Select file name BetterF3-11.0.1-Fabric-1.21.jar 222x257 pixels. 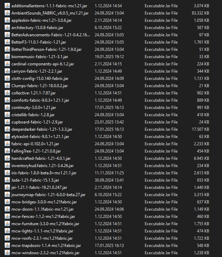click(39, 42)
